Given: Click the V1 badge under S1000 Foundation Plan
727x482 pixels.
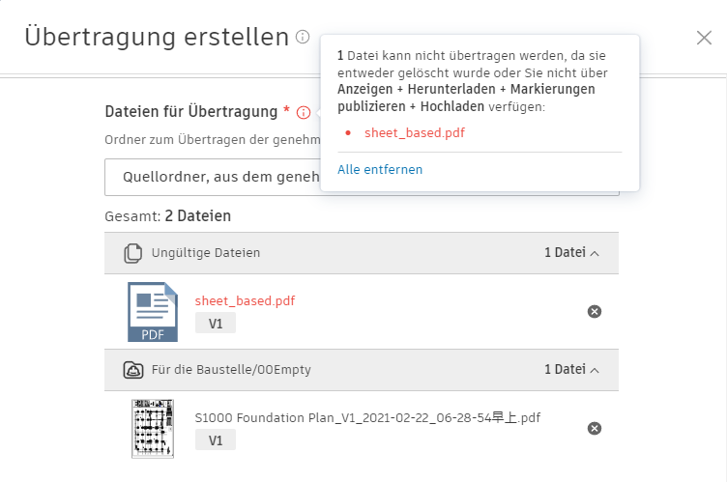Looking at the screenshot, I should point(216,440).
